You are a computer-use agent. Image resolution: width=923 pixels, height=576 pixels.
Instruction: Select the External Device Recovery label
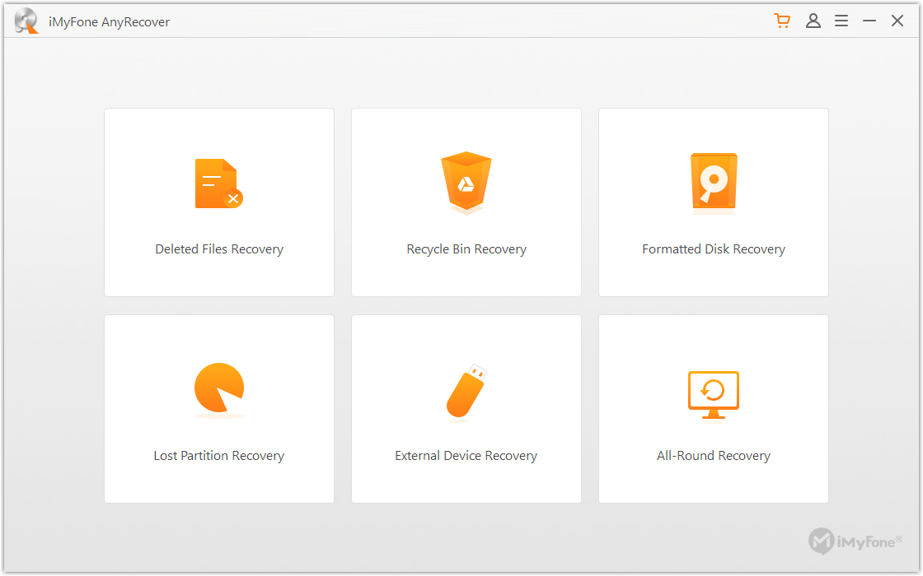point(466,456)
